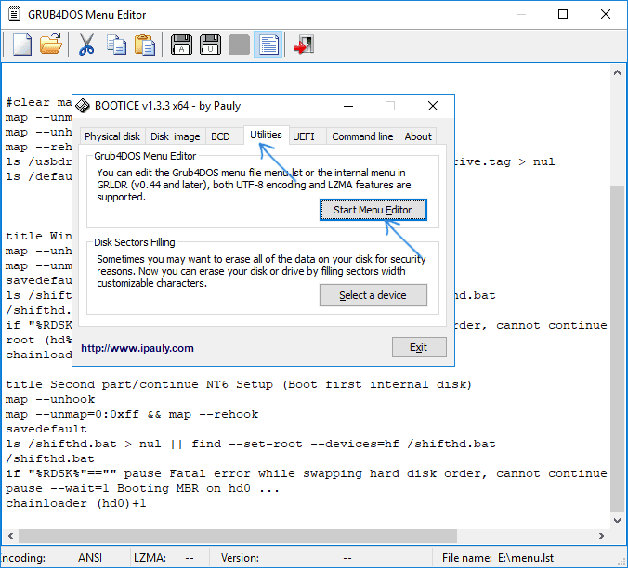Click the horizontal scrollbar left arrow
The image size is (628, 568).
coord(10,536)
